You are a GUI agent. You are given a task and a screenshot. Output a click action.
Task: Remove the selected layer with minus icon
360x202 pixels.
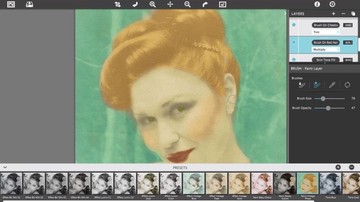[x=343, y=14]
